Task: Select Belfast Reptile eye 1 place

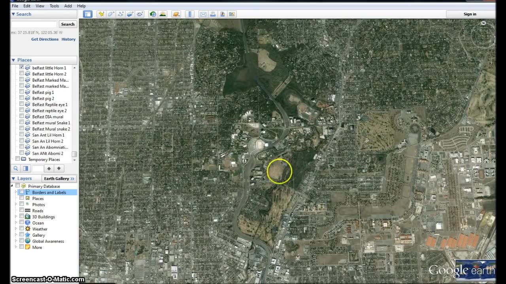Action: [50, 105]
